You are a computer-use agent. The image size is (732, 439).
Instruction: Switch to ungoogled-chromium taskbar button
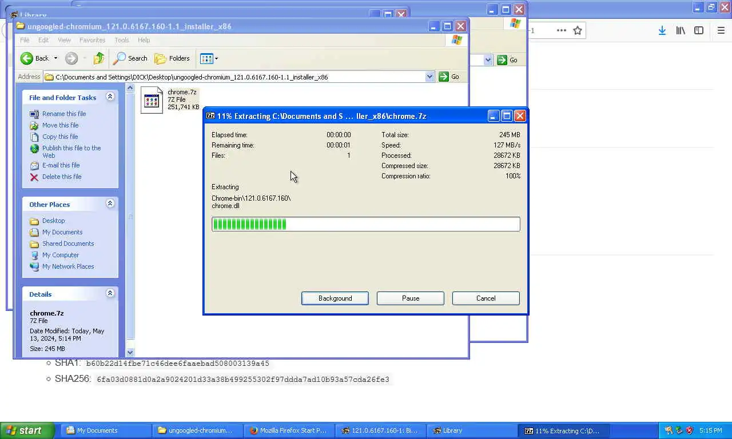pos(197,430)
